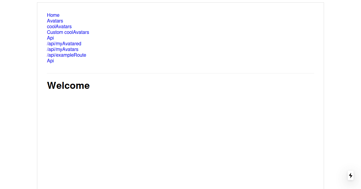The height and width of the screenshot is (189, 361).
Task: Click the Api link under Custom coolAvatars
Action: (x=51, y=38)
